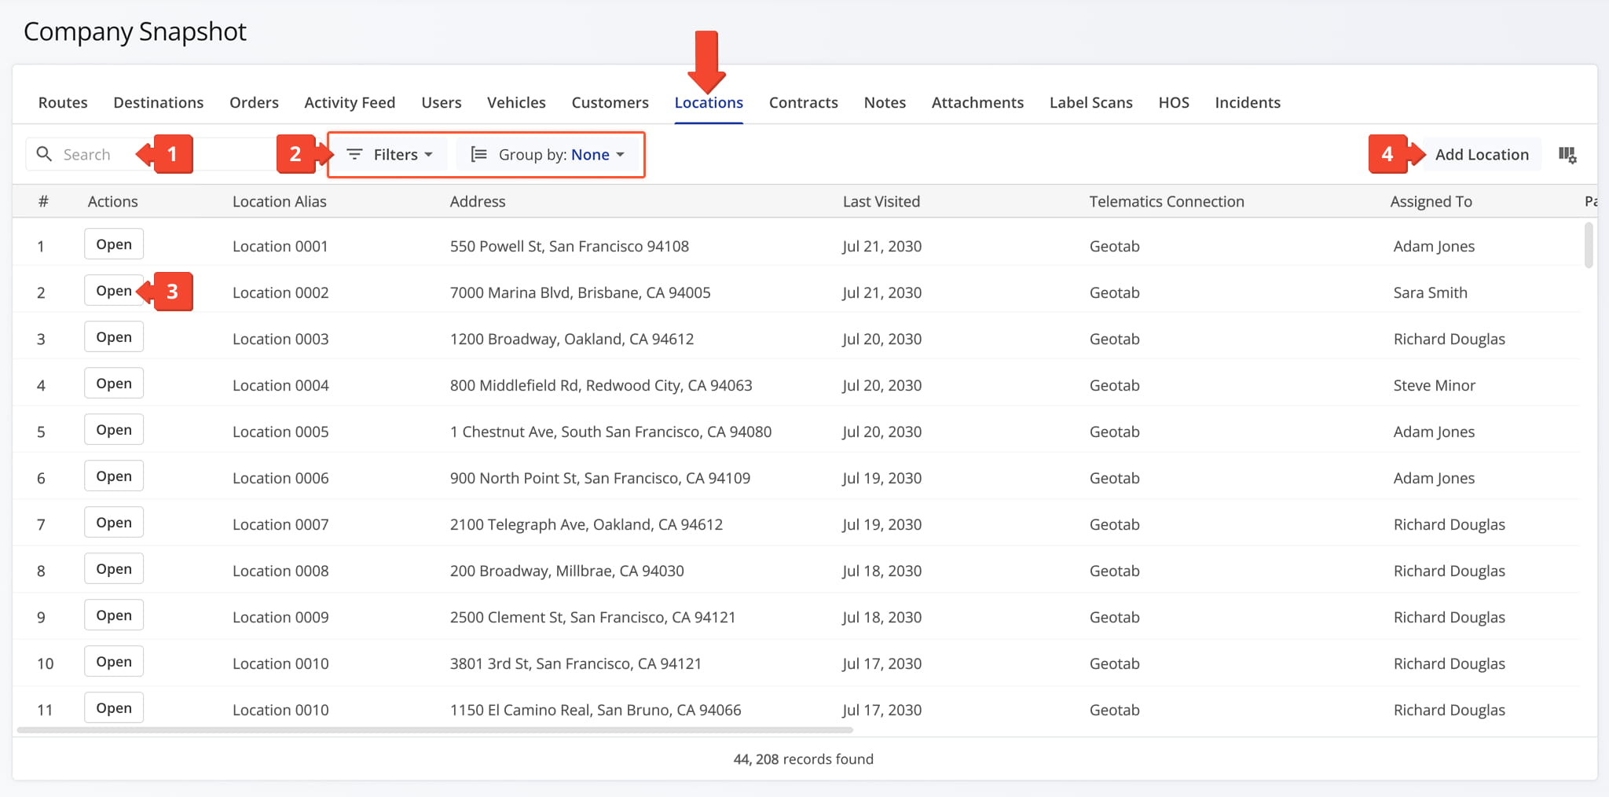
Task: Click Open on Location 0006 row
Action: click(114, 476)
